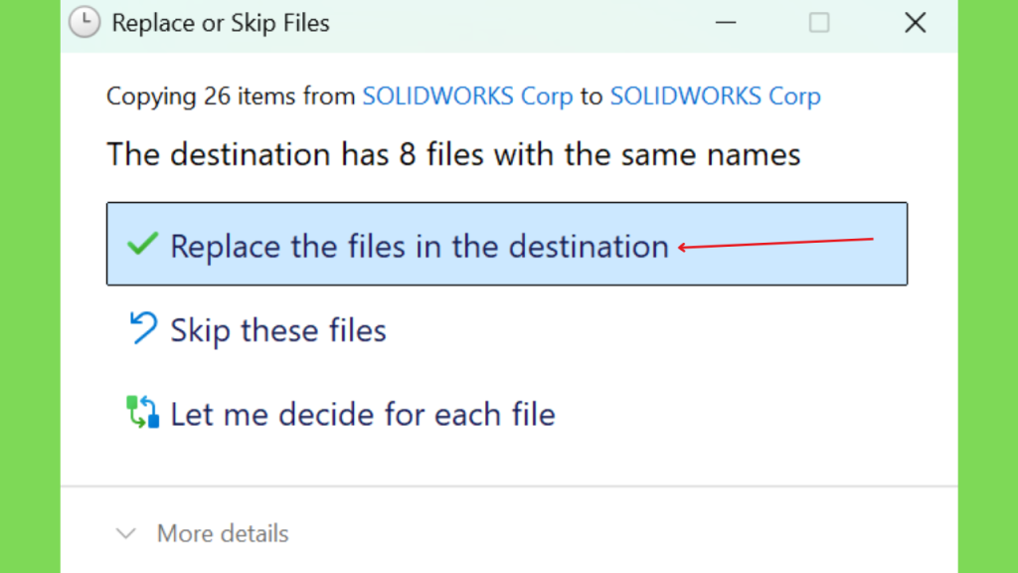Screen dimensions: 1018x573
Task: Click the 'Replace or Skip Files' title text
Action: pyautogui.click(x=221, y=23)
